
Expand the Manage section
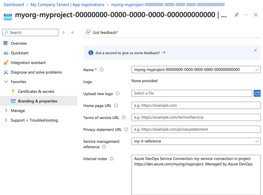[6, 110]
